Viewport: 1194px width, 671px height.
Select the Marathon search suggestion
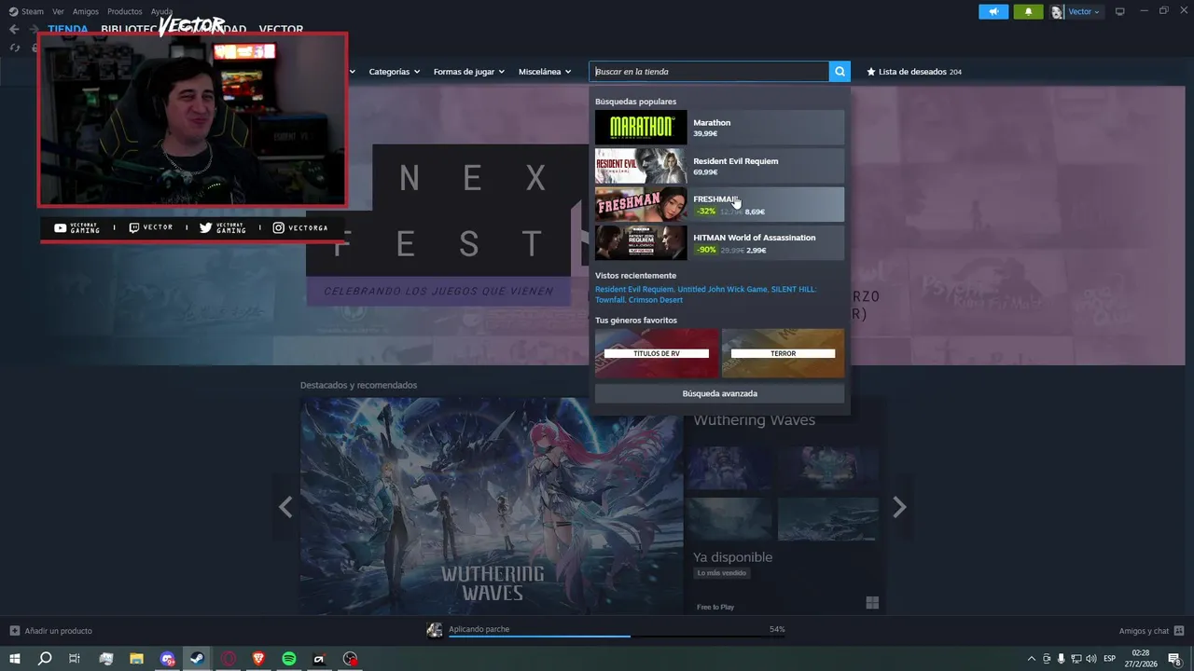pyautogui.click(x=719, y=128)
